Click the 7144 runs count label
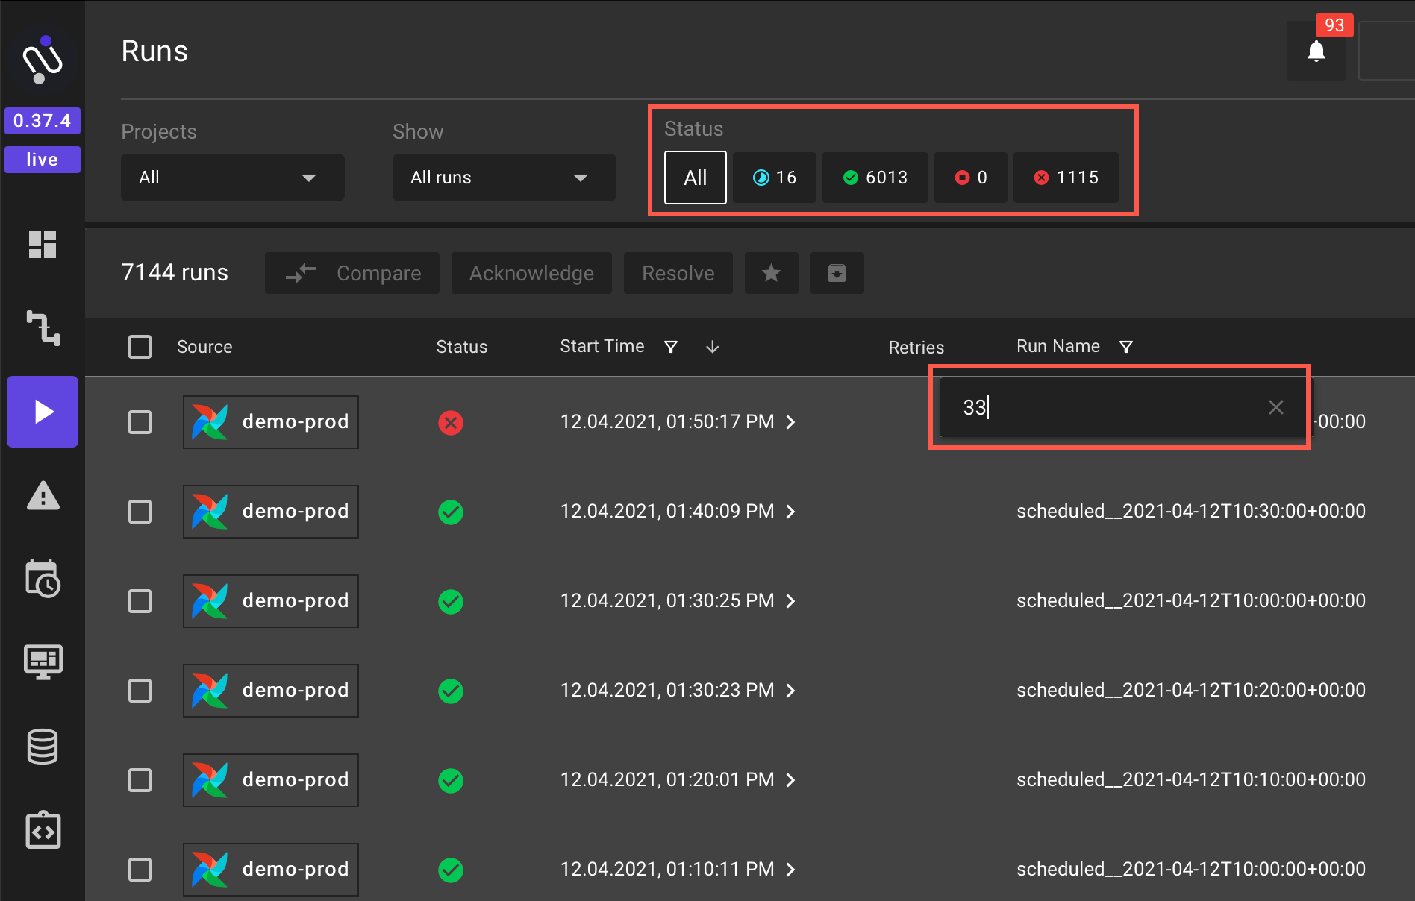This screenshot has height=901, width=1415. coord(175,273)
